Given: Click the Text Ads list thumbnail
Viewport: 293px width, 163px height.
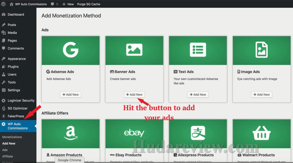Looking at the screenshot, I should point(198,51).
